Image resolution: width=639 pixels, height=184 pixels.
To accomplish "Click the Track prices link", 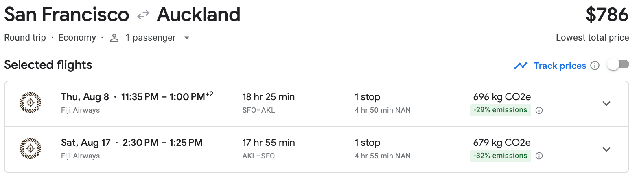I will pos(560,66).
